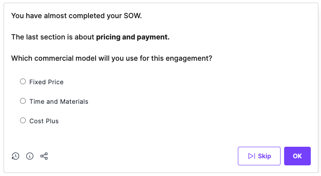The width and height of the screenshot is (321, 176).
Task: Click the circled info icon
Action: pyautogui.click(x=30, y=156)
